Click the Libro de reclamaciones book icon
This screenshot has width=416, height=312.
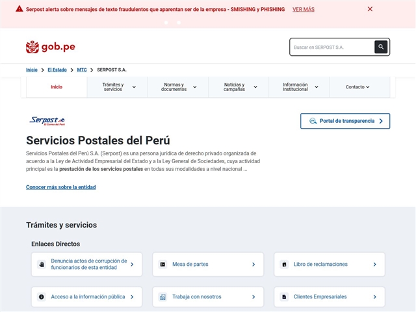pyautogui.click(x=284, y=265)
